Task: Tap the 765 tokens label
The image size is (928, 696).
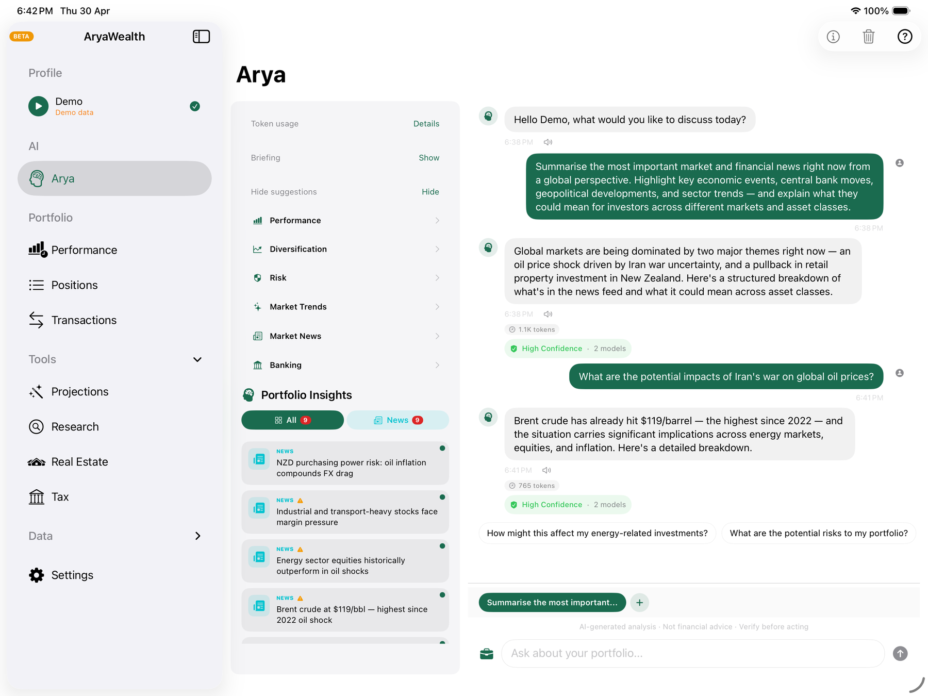Action: 532,486
